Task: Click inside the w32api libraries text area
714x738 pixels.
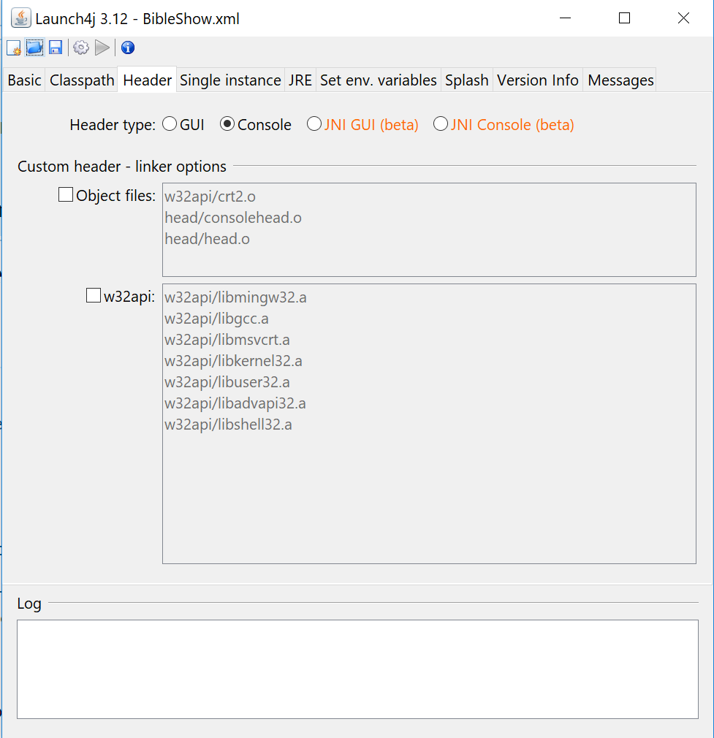Action: pyautogui.click(x=429, y=424)
